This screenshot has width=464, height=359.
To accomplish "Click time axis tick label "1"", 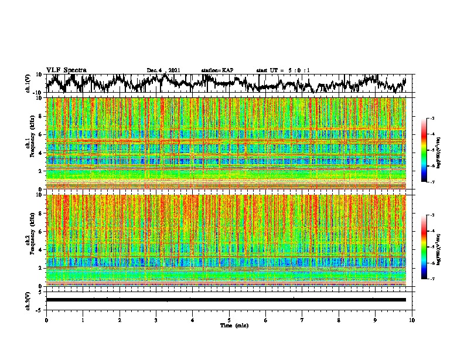I will pyautogui.click(x=83, y=320).
